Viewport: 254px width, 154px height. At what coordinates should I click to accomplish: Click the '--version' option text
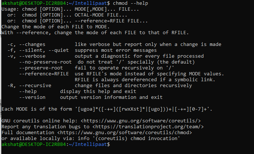(x=32, y=97)
